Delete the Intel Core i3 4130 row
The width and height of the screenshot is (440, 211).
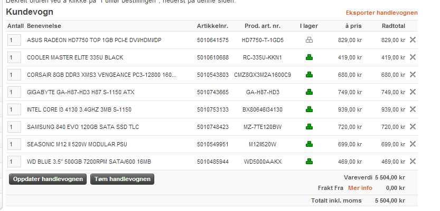coord(413,109)
